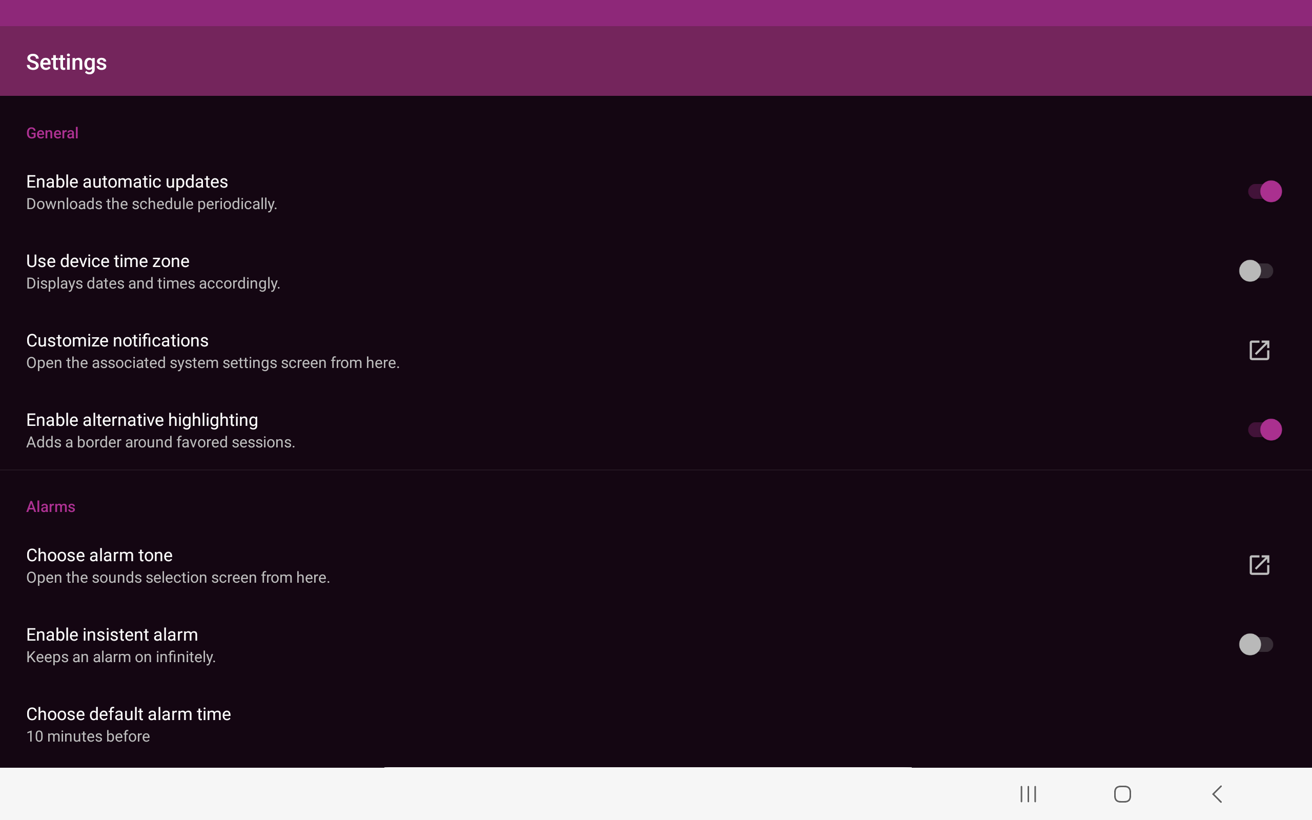Click 'Downloads the schedule periodically.' description
The image size is (1312, 820).
click(x=152, y=204)
